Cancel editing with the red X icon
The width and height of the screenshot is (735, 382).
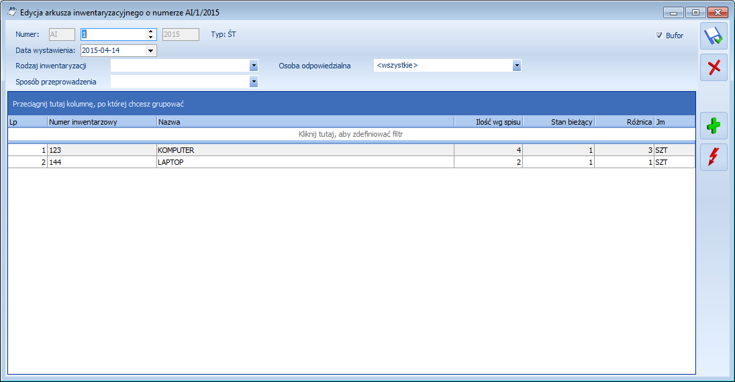[x=714, y=68]
